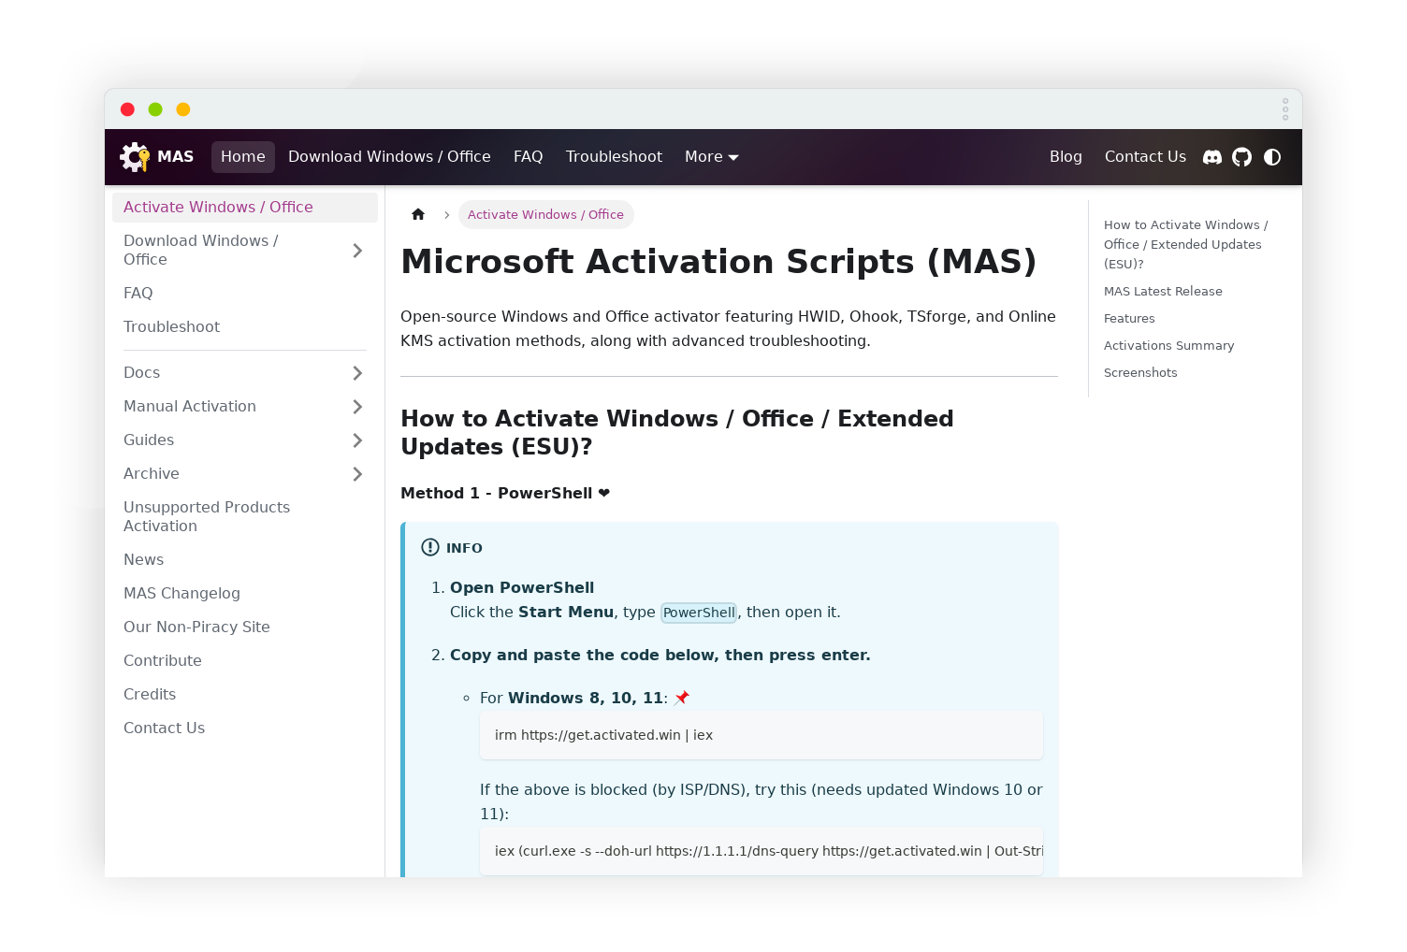The height and width of the screenshot is (952, 1407).
Task: Click the irm get.activated.win code block
Action: [x=761, y=735]
